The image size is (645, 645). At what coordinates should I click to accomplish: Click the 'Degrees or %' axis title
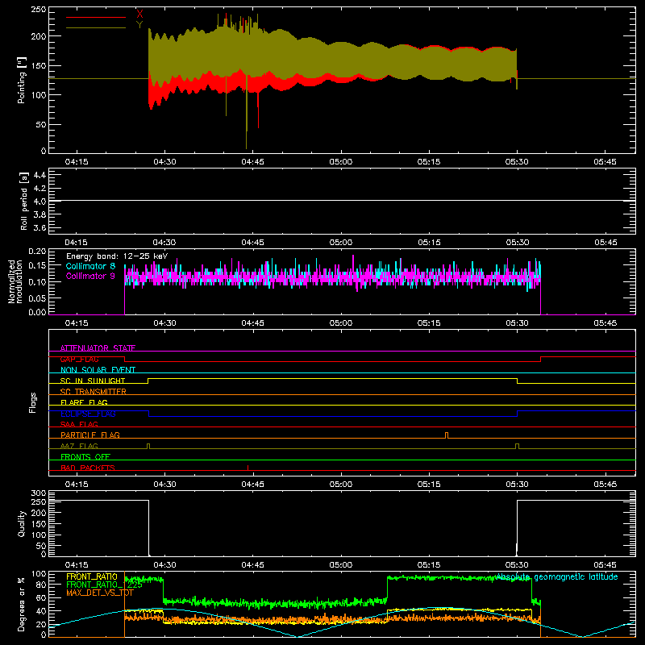[21, 604]
